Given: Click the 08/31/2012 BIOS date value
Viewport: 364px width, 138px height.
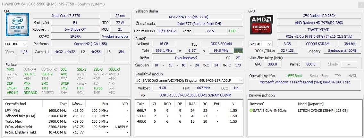Looking at the screenshot, I should pos(167,31).
